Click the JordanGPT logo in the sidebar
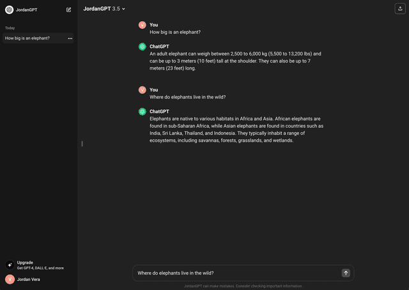 9,10
